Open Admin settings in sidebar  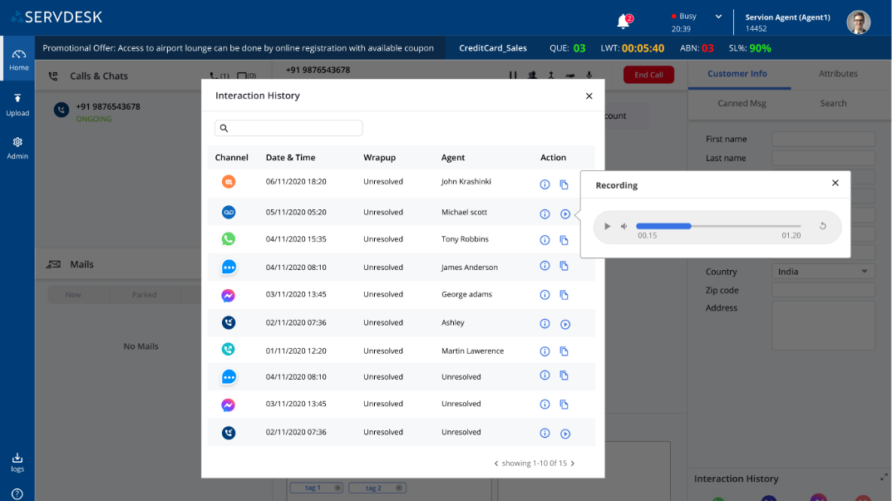tap(17, 148)
